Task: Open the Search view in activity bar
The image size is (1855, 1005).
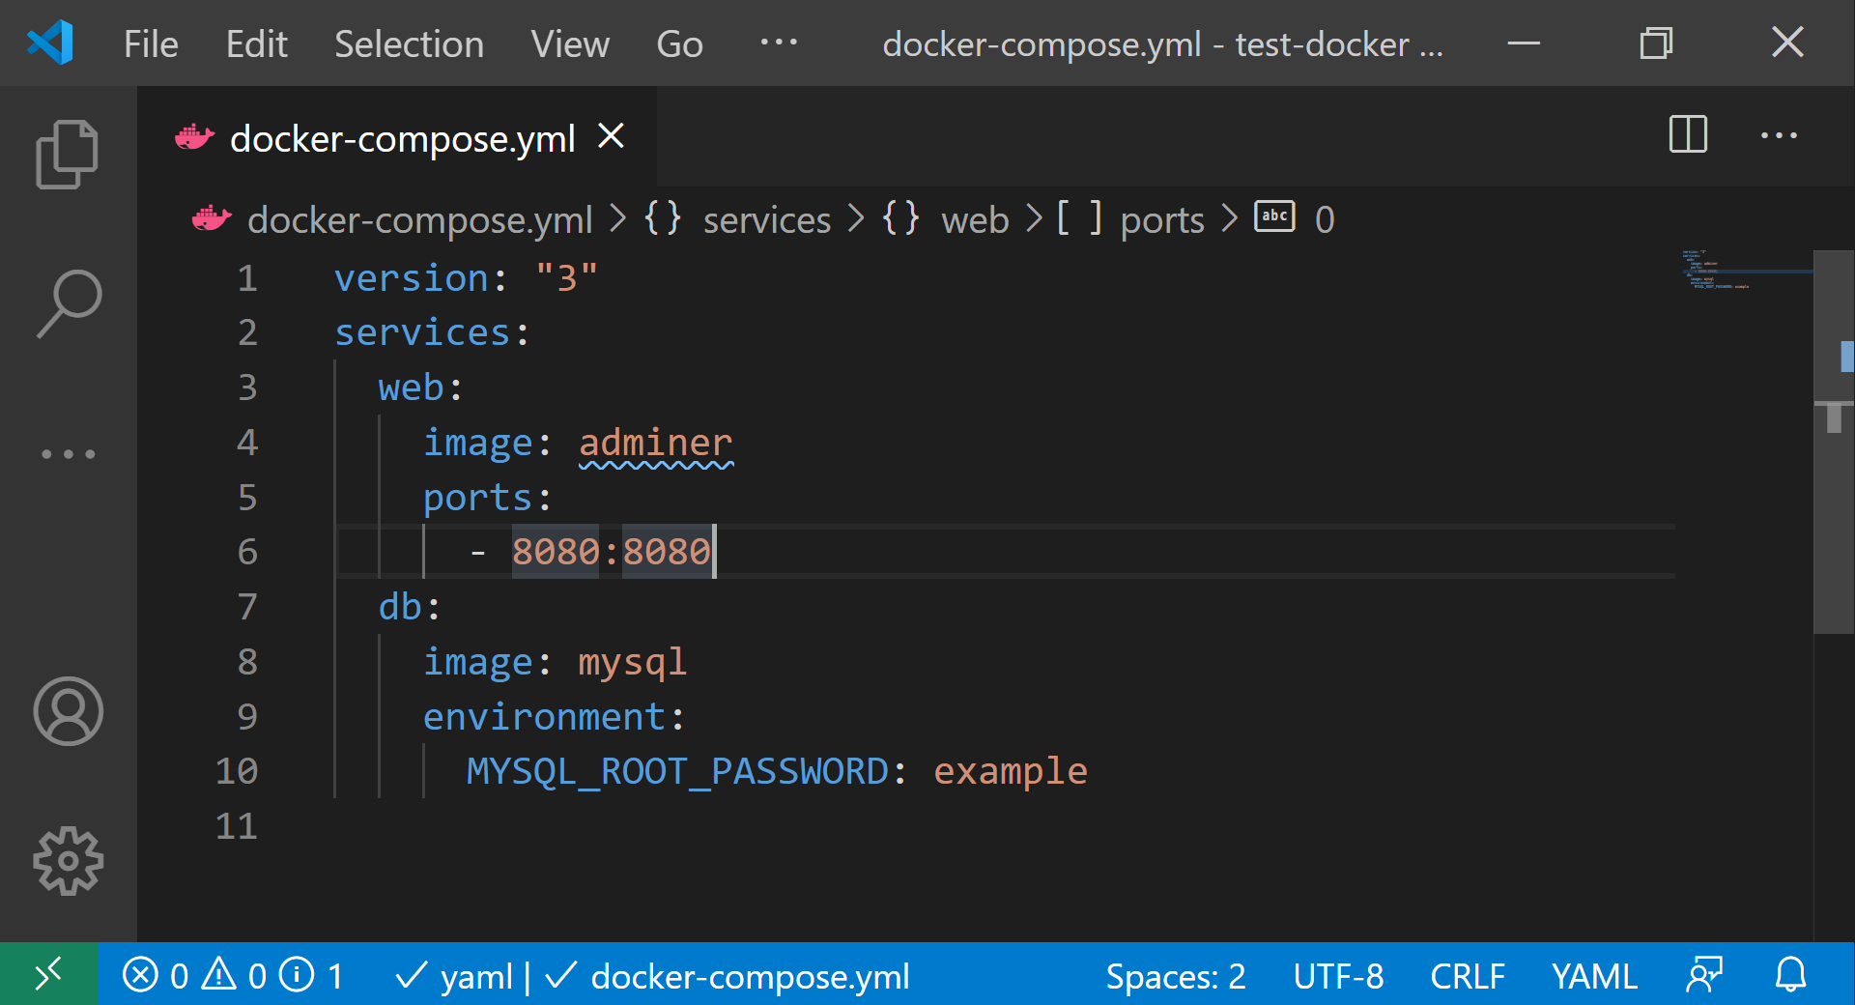Action: tap(68, 303)
